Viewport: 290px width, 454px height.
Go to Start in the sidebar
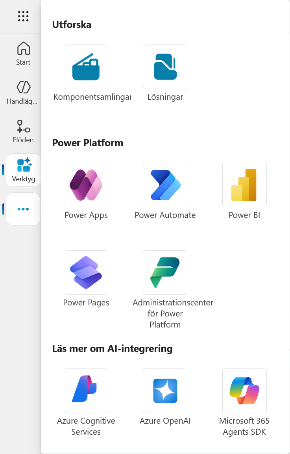[23, 54]
